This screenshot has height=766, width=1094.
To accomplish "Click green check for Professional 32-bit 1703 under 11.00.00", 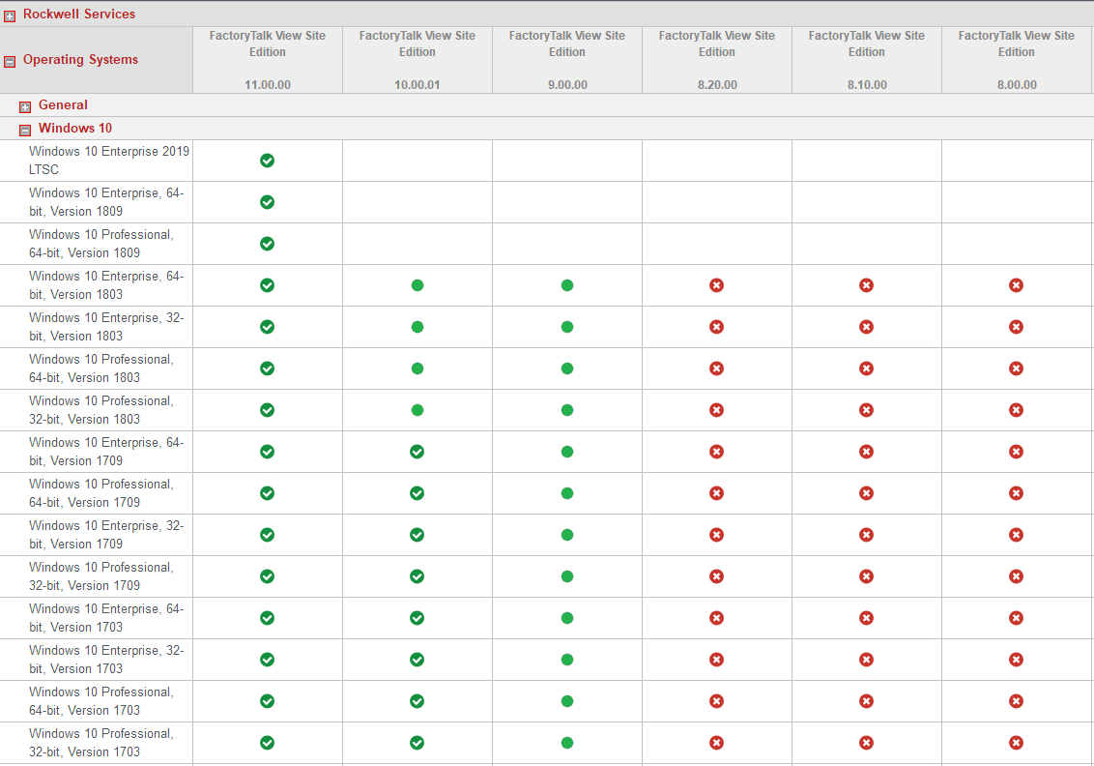I will click(268, 743).
